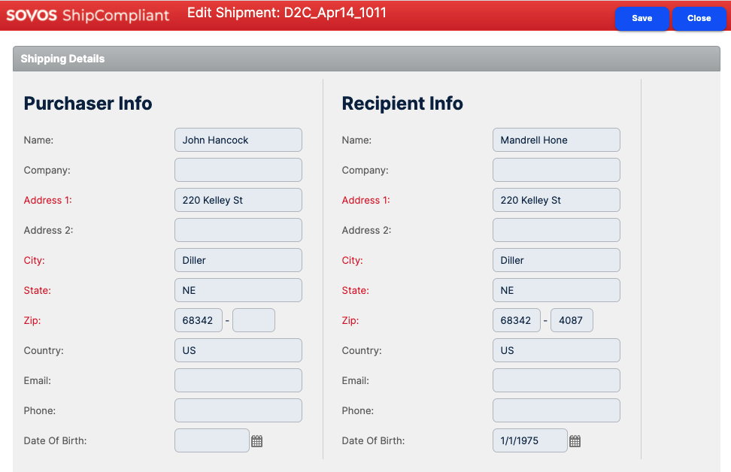This screenshot has width=731, height=472.
Task: Select the purchaser Address 1 field
Action: [238, 200]
